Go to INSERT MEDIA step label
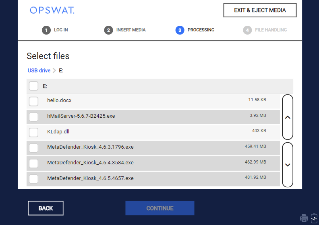Screen dimensions: 319x225 click(131, 30)
